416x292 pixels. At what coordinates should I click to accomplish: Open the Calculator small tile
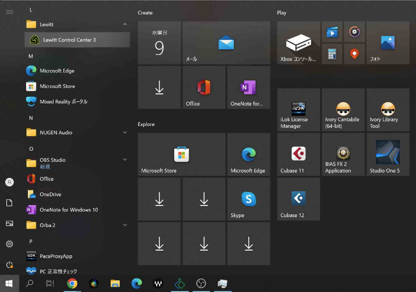coord(332,54)
